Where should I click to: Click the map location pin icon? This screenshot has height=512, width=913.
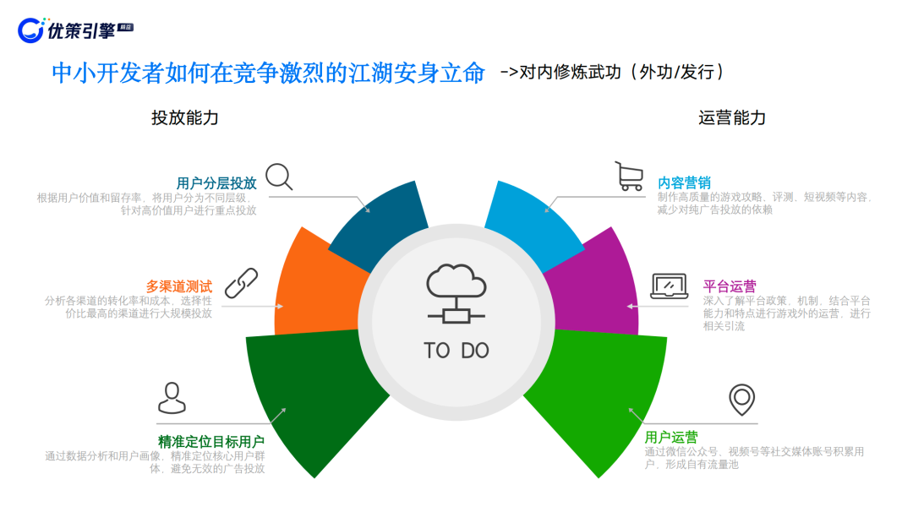click(x=742, y=399)
